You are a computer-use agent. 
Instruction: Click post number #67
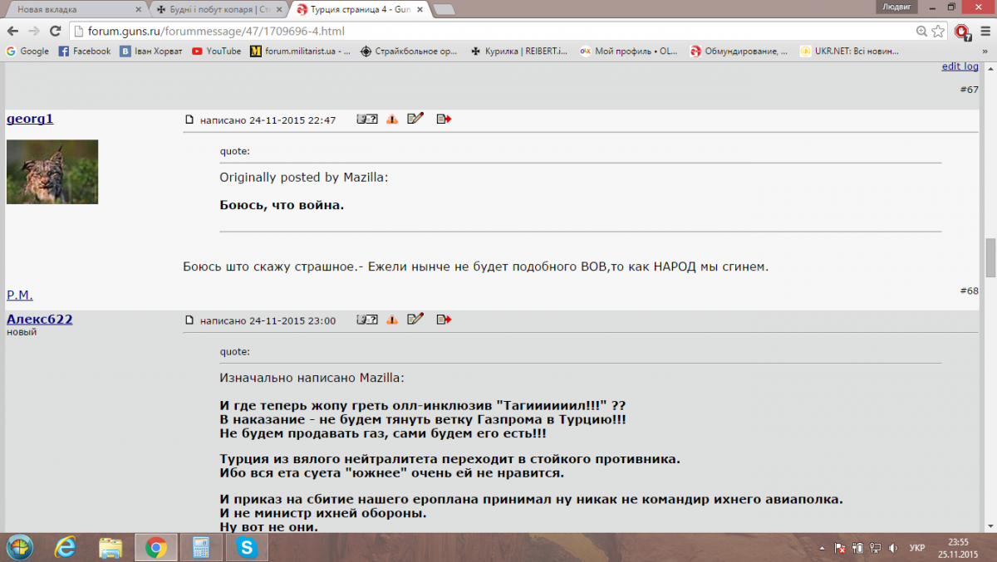coord(969,90)
